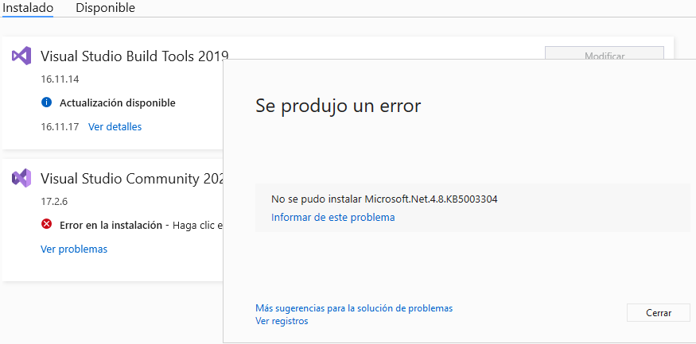Click the version number 16.11.14
This screenshot has width=696, height=344.
pos(60,79)
